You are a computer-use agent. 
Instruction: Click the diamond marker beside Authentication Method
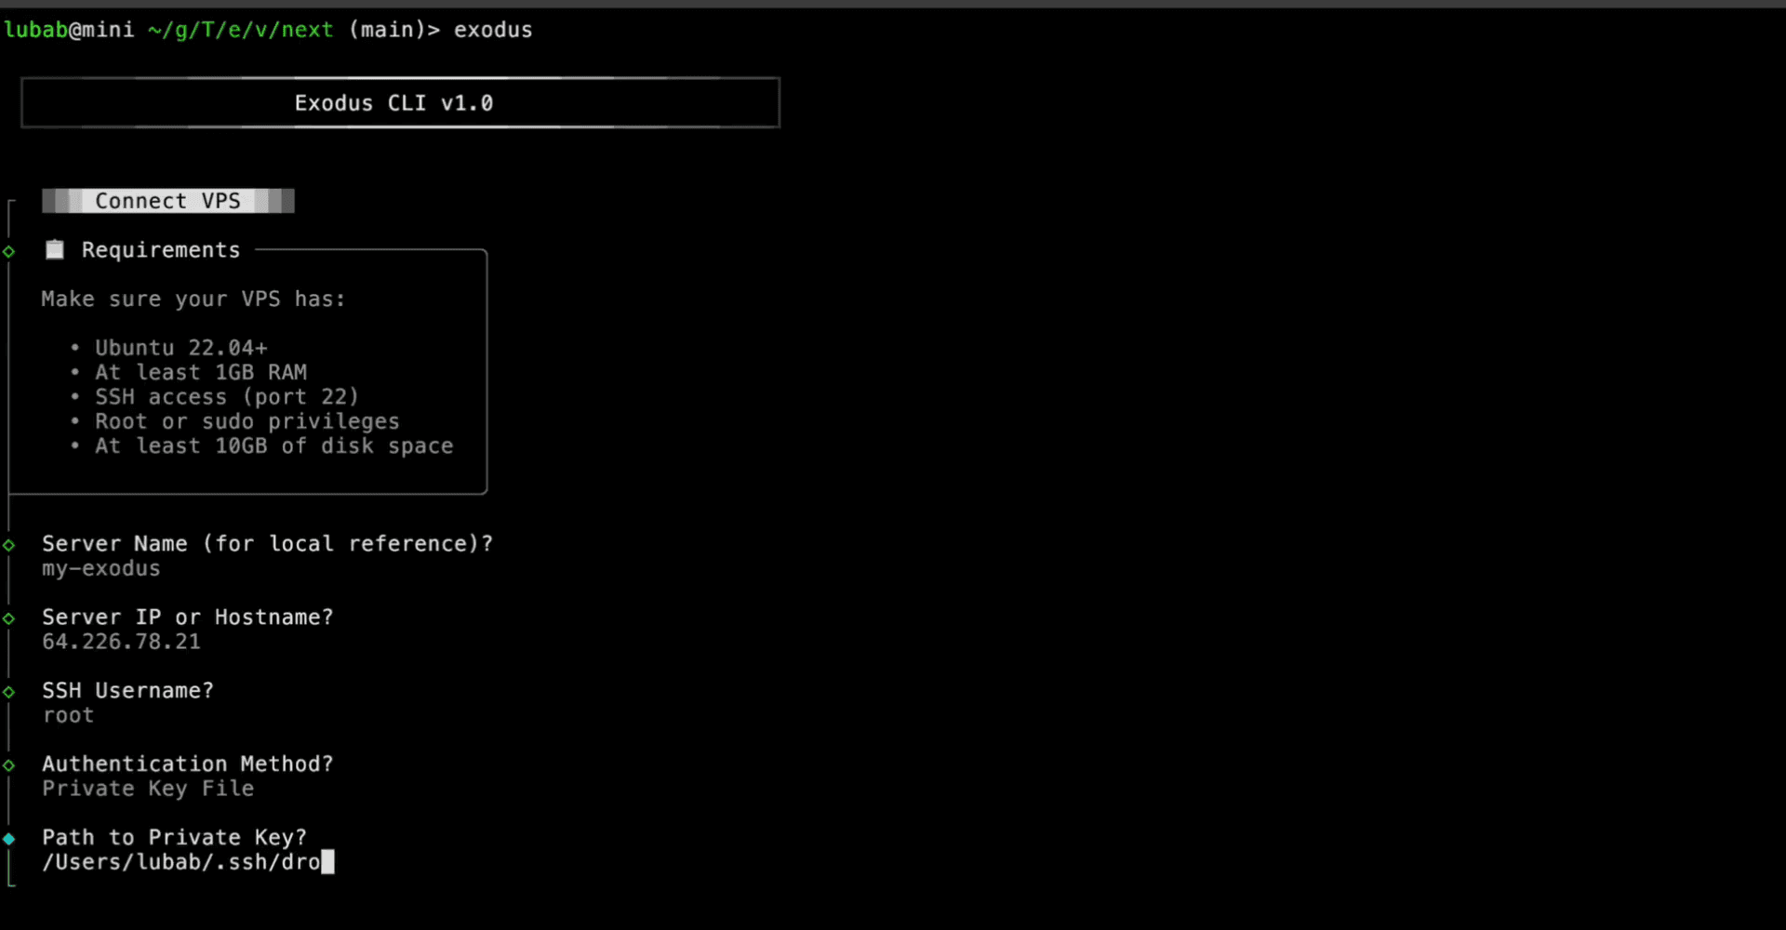[x=9, y=765]
